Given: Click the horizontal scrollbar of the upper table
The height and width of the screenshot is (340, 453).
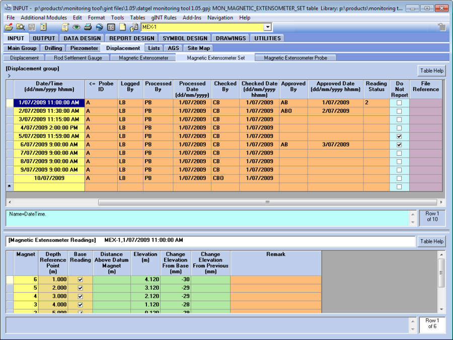Looking at the screenshot, I should click(x=267, y=202).
